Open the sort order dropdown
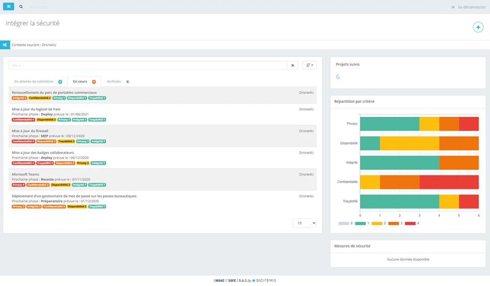The image size is (490, 286). (309, 65)
